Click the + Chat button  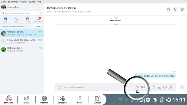(38, 26)
